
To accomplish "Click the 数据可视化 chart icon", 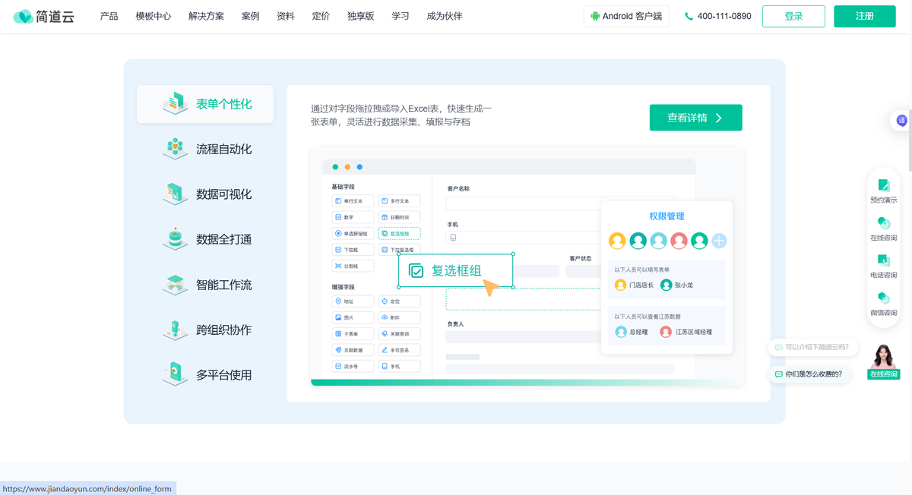I will click(175, 194).
